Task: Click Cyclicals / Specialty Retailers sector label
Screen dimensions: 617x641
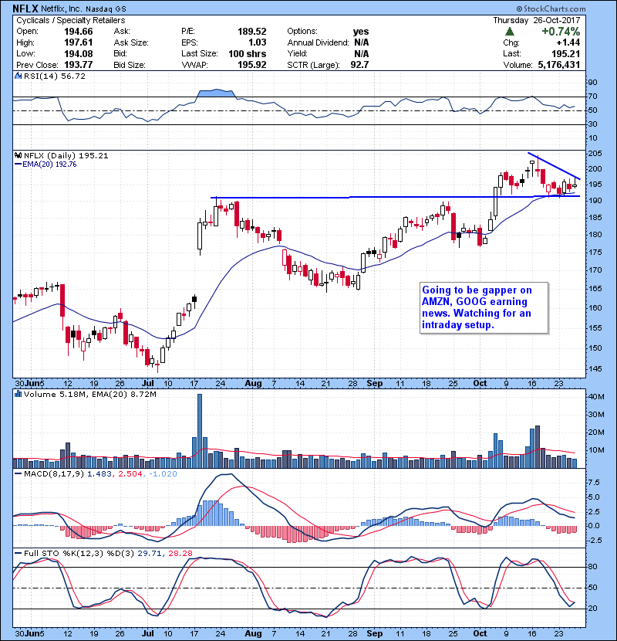Action: point(71,20)
